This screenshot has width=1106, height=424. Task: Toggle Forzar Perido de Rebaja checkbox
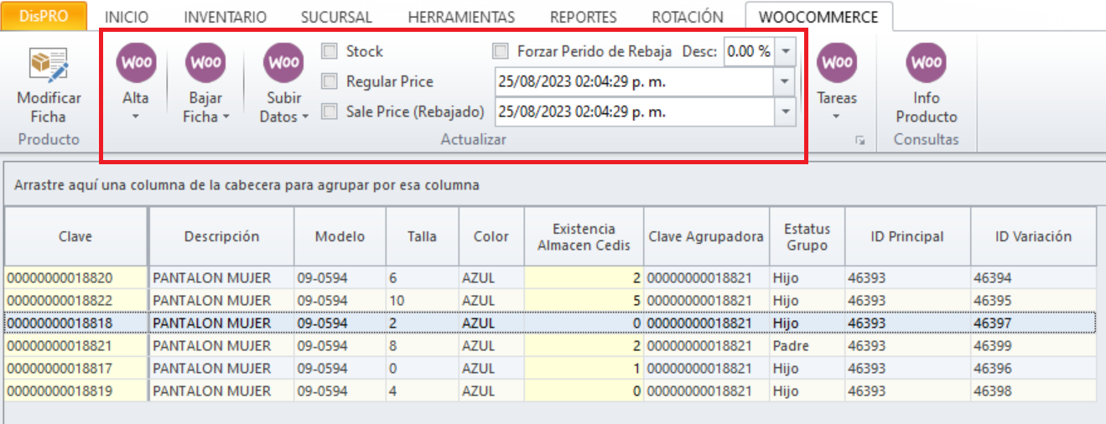point(501,51)
